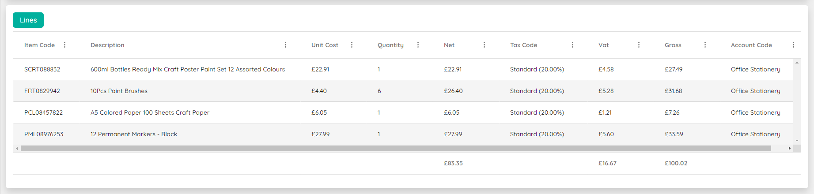
Task: Select the 10Pcs Paint Brushes row
Action: pyautogui.click(x=403, y=91)
